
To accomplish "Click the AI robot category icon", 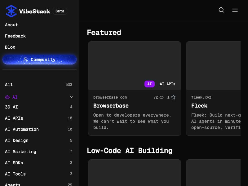I will pyautogui.click(x=7, y=97).
